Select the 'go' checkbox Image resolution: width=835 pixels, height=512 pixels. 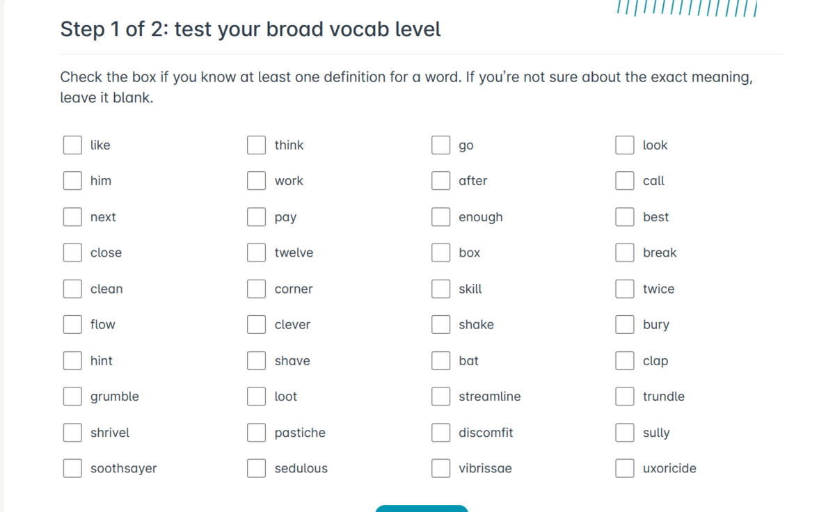coord(440,145)
